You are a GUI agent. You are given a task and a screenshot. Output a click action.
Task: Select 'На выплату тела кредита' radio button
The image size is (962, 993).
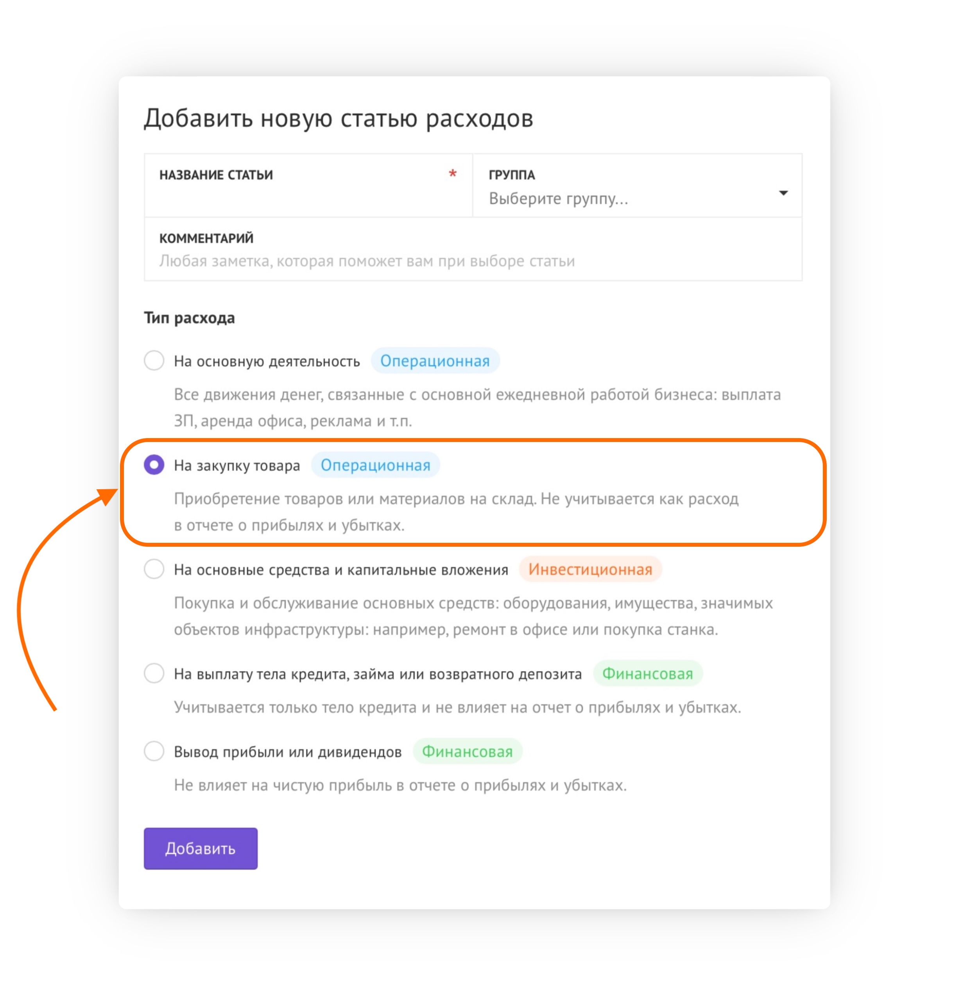(154, 674)
